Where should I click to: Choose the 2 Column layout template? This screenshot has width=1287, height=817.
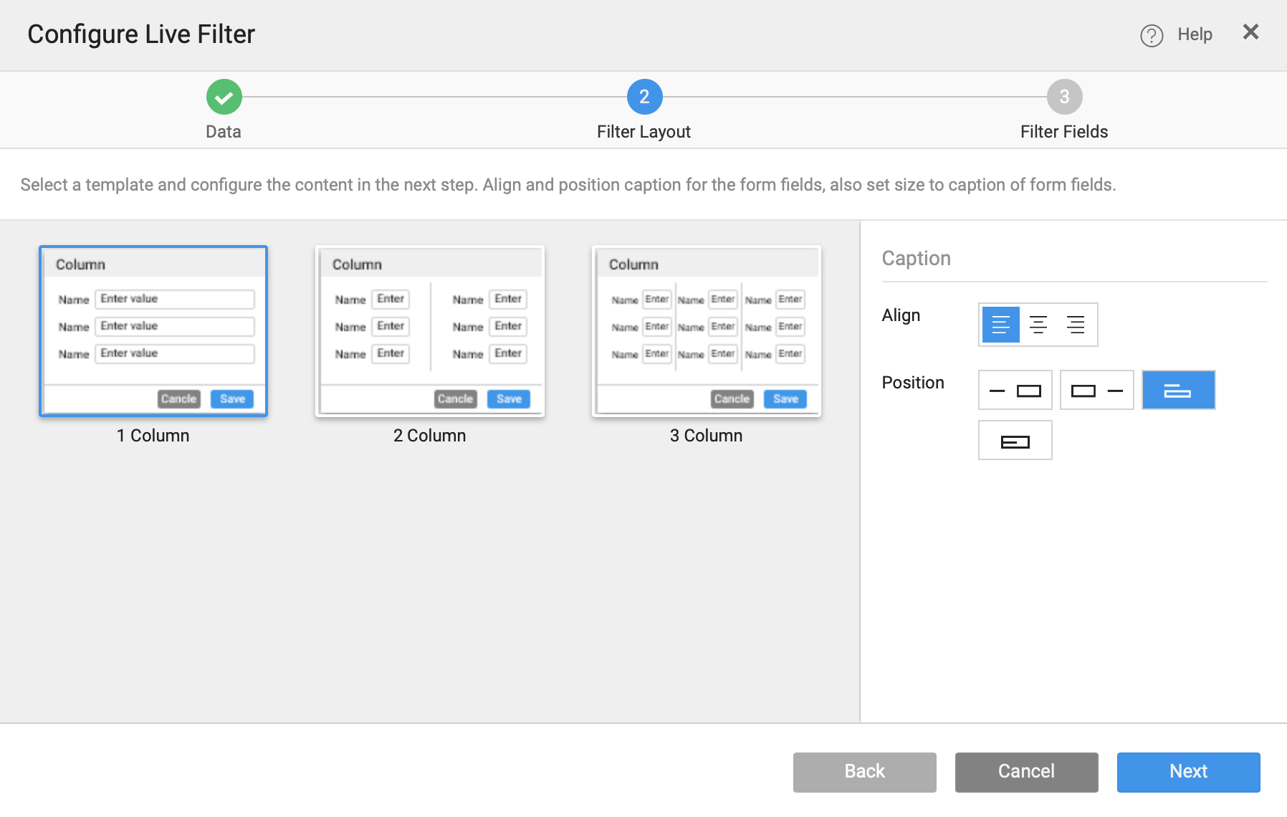pos(430,331)
